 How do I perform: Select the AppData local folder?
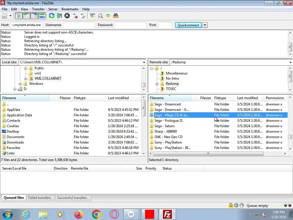(71, 110)
